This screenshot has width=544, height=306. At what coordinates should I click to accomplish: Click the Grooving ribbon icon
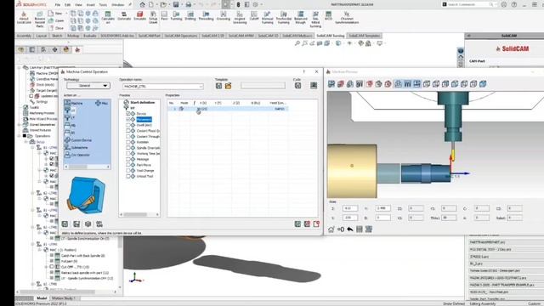(223, 16)
